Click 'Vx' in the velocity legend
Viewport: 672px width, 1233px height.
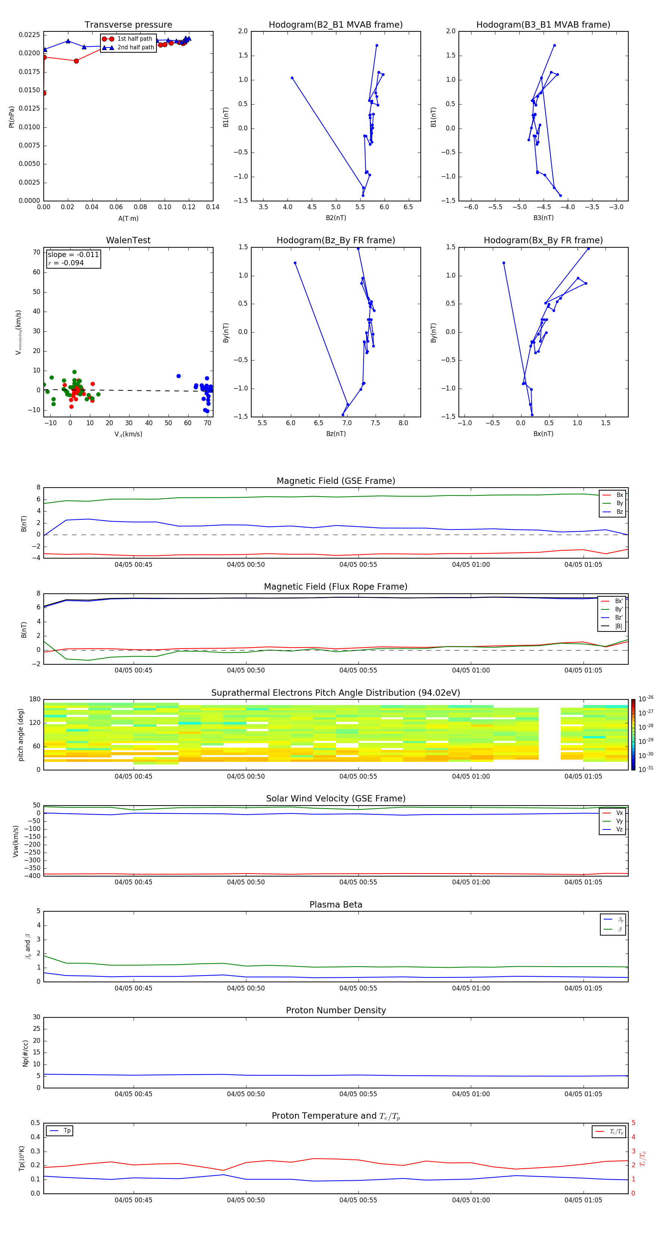(x=613, y=813)
